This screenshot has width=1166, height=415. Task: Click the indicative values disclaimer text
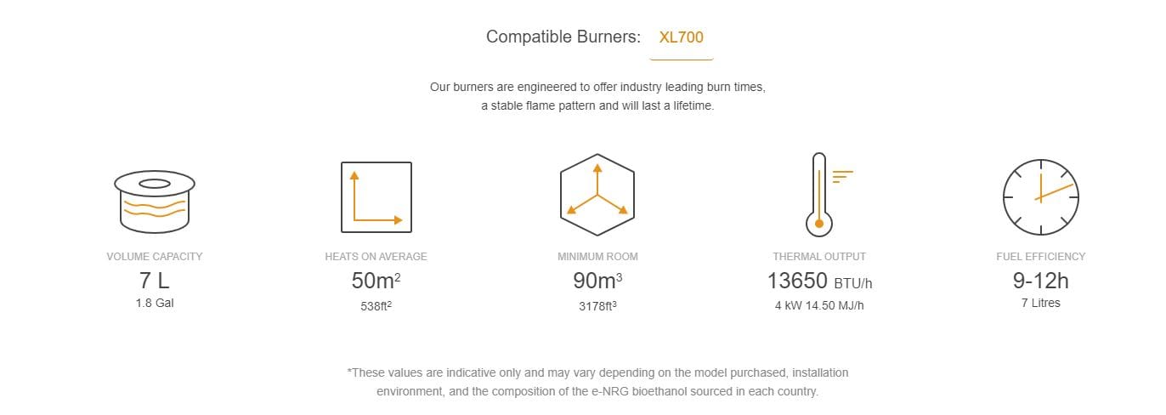point(597,383)
